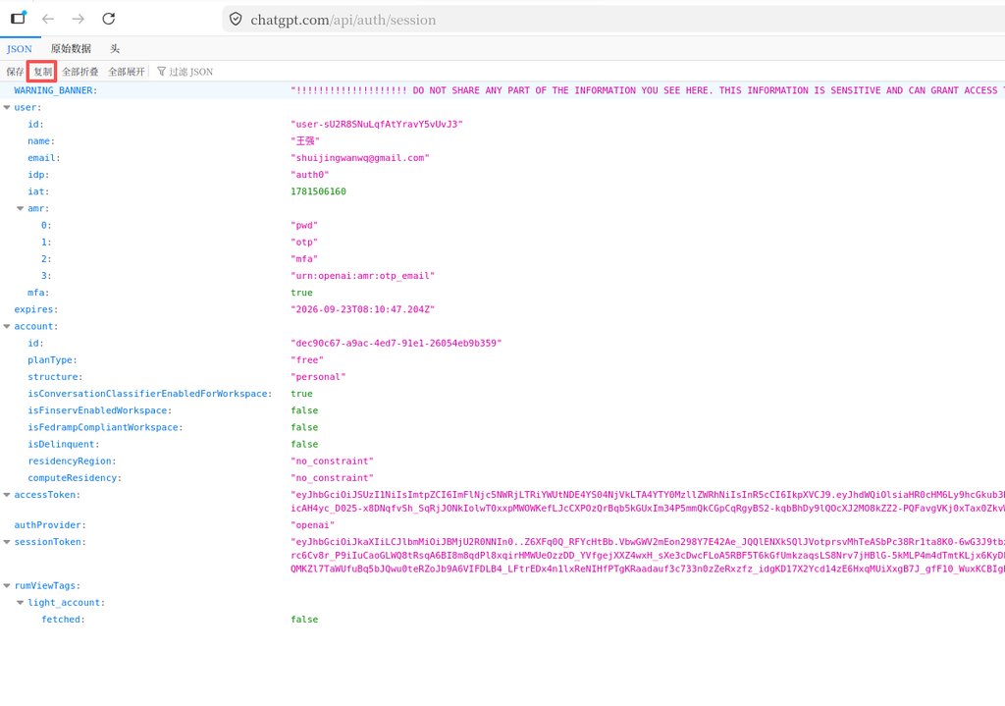
Task: Click the account id UUID value
Action: 397,343
